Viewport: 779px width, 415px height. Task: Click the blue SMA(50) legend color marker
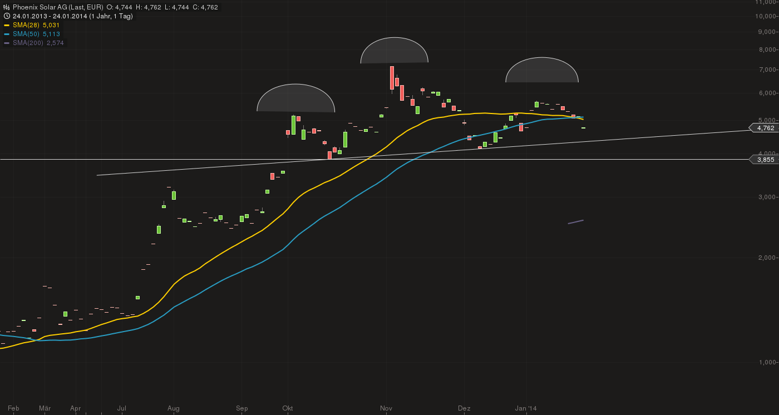coord(7,34)
